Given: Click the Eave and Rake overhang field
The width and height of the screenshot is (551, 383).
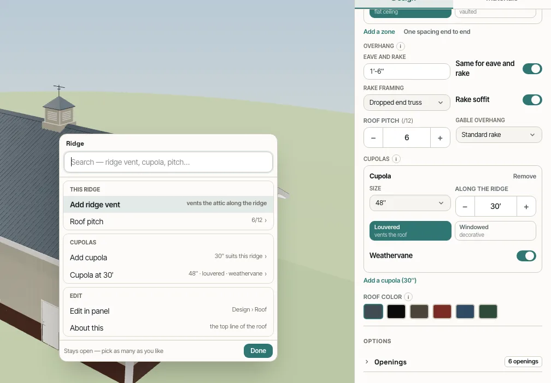Looking at the screenshot, I should click(x=407, y=71).
